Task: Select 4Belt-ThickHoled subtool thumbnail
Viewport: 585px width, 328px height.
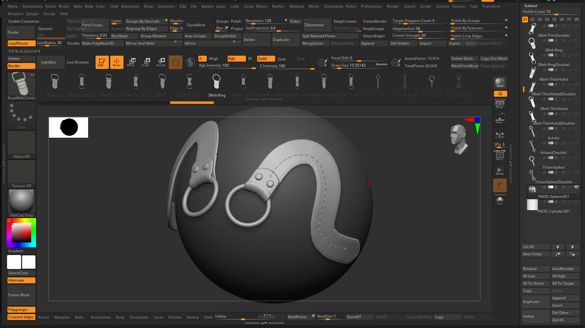Action: pos(532,73)
